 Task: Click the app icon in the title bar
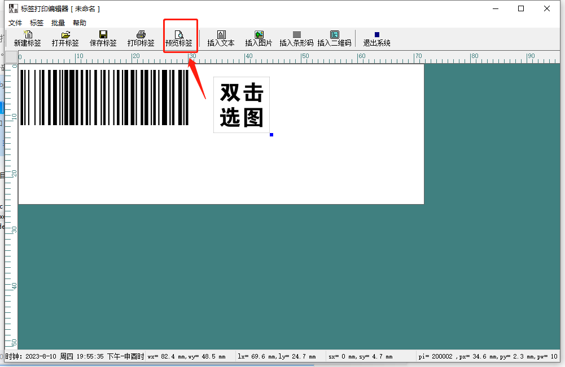coord(14,8)
